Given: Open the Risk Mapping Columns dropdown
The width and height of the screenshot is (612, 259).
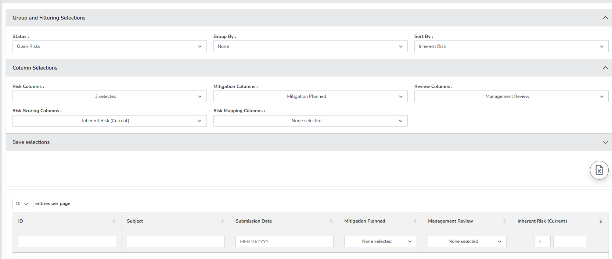Looking at the screenshot, I should point(310,121).
